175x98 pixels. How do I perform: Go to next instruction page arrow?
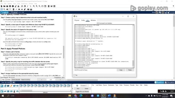point(60,79)
